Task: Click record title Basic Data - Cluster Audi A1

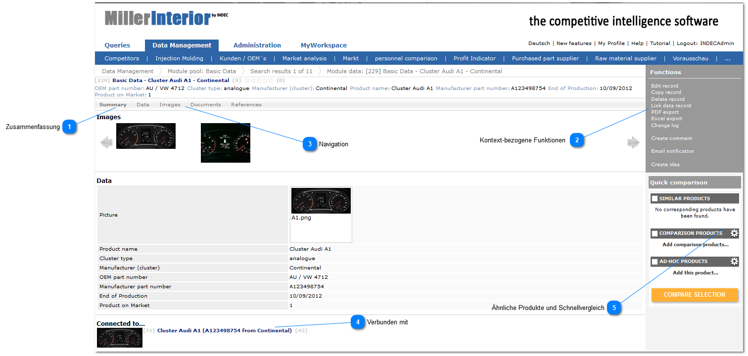Action: click(171, 80)
